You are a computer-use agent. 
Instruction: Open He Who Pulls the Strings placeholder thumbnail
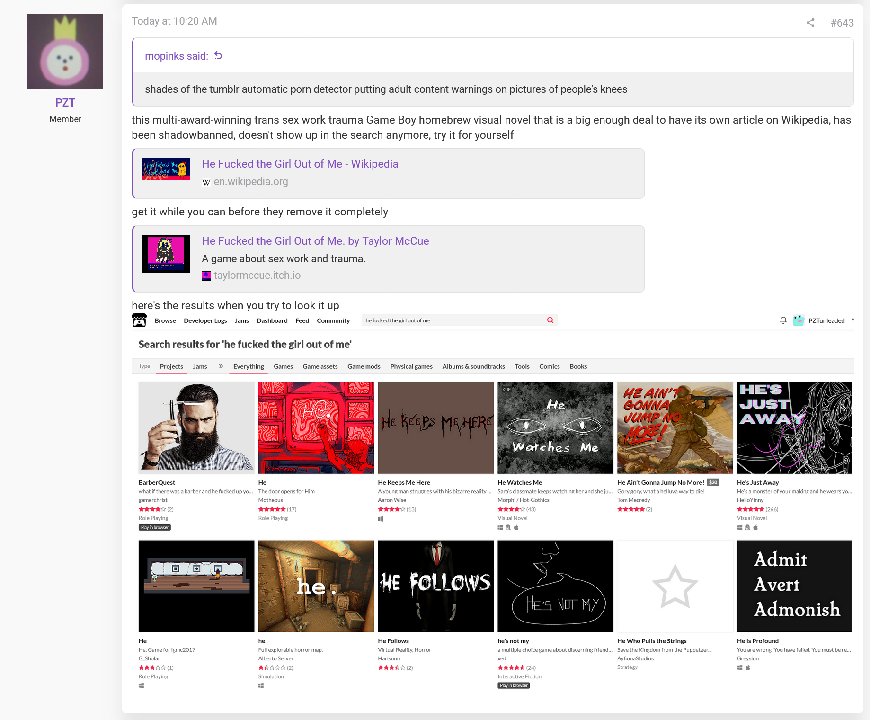click(x=675, y=586)
